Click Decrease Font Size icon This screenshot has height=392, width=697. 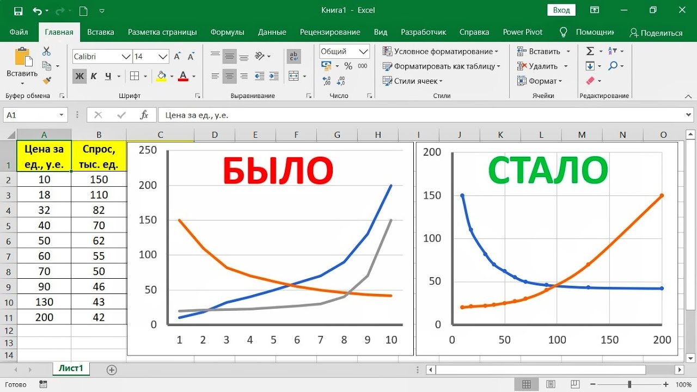click(x=192, y=56)
